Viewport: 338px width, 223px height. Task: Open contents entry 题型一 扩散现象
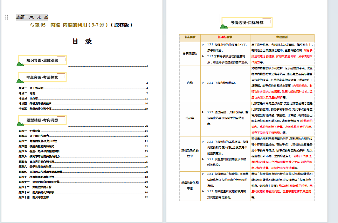(x=83, y=131)
